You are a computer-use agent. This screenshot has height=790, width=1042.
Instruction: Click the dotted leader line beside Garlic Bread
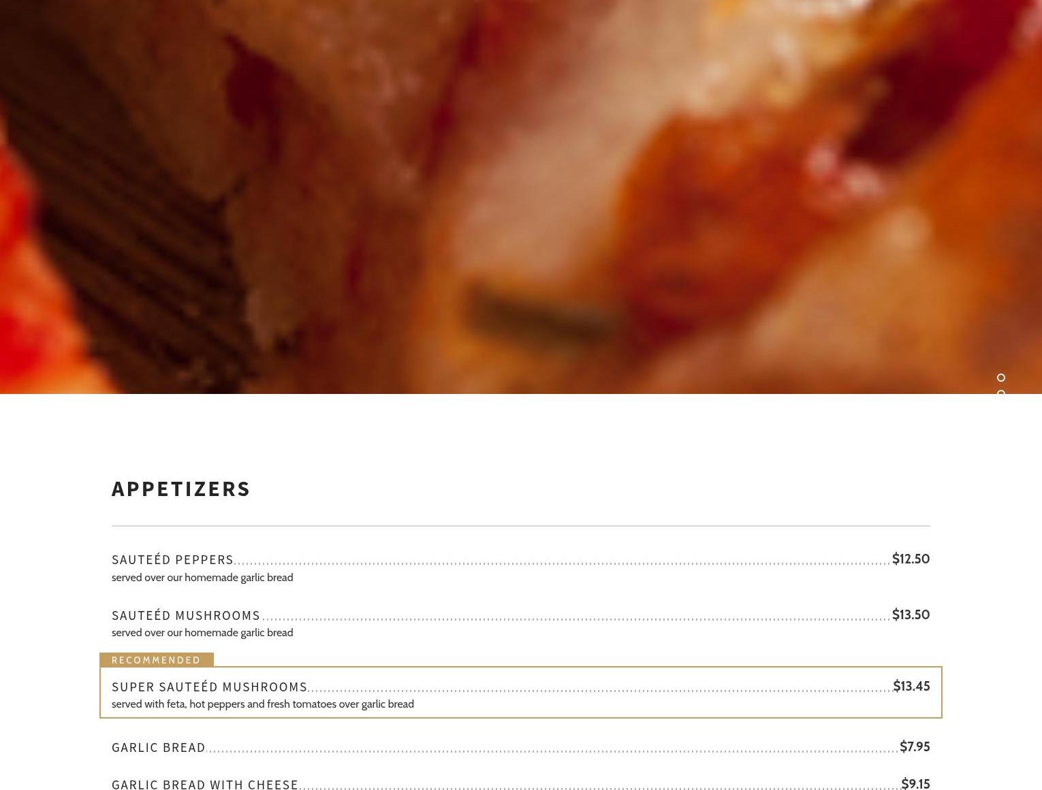tap(552, 751)
